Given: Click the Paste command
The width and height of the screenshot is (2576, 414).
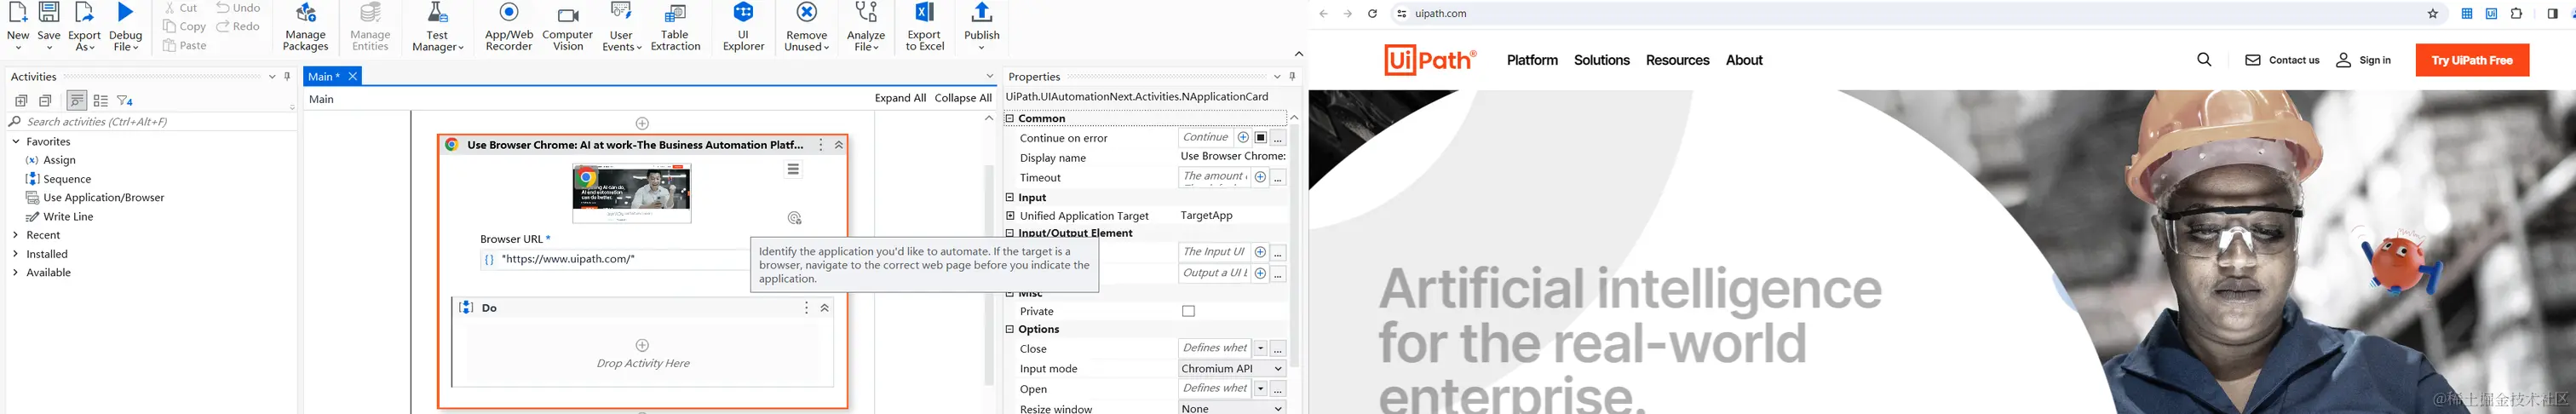Looking at the screenshot, I should tap(184, 46).
